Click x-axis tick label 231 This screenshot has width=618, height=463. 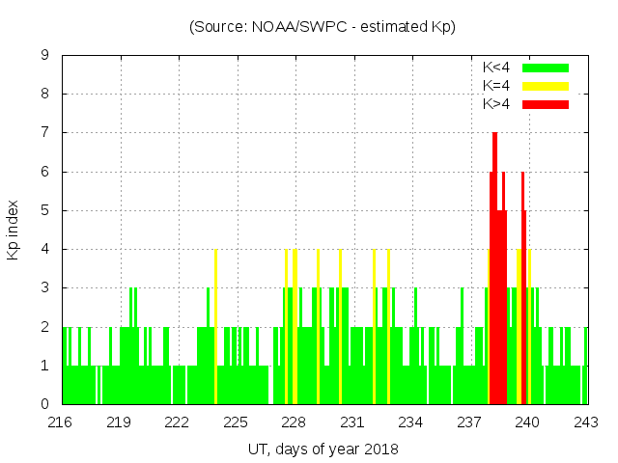tap(352, 422)
